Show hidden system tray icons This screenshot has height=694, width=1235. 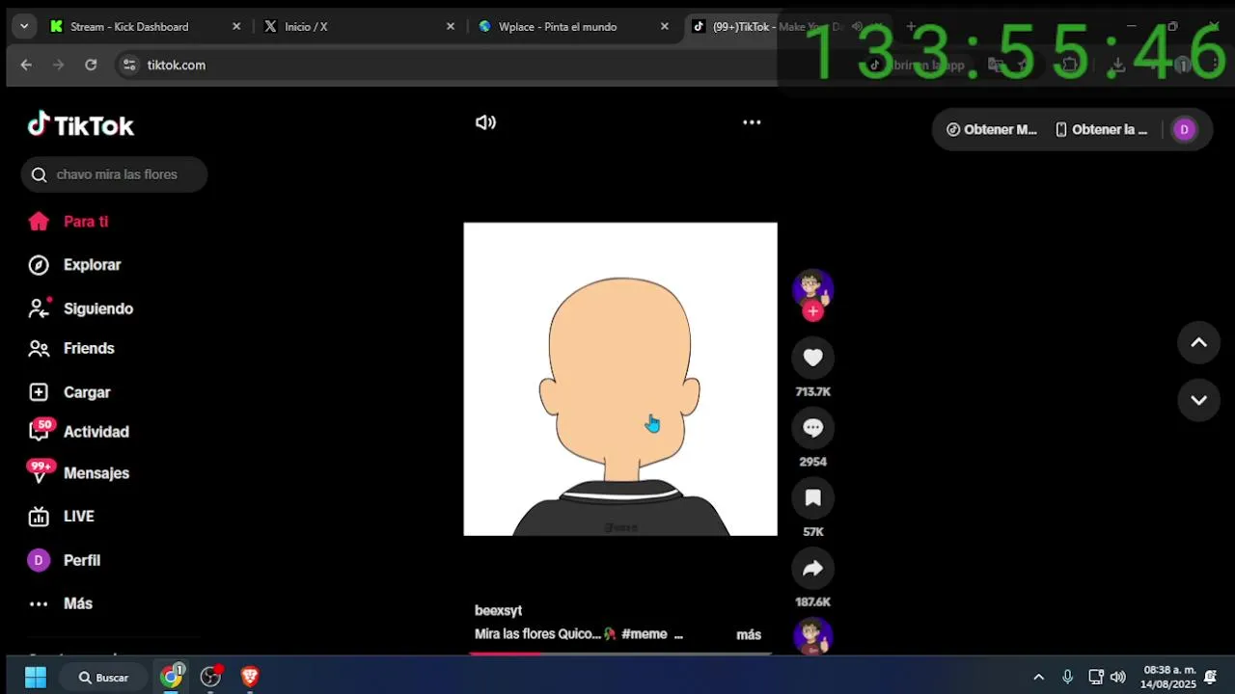1038,678
